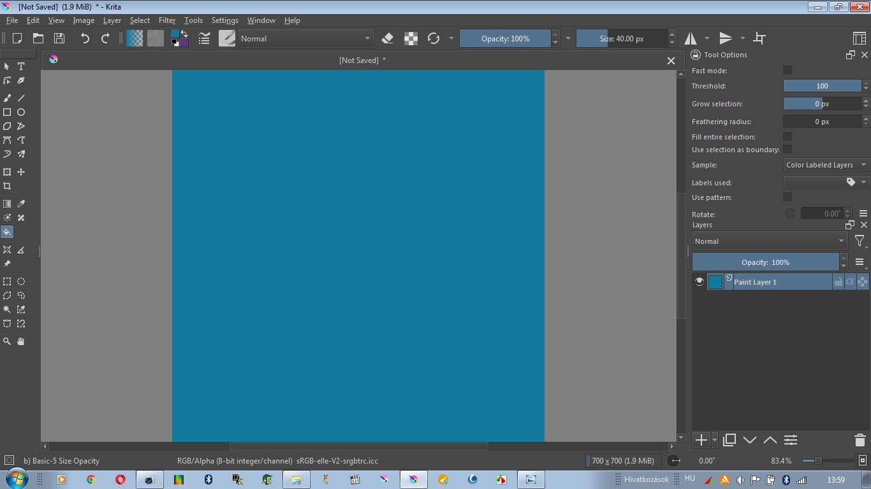
Task: Select the Crop tool
Action: (7, 186)
